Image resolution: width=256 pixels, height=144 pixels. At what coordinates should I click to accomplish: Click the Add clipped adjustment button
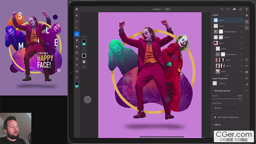[x=227, y=117]
